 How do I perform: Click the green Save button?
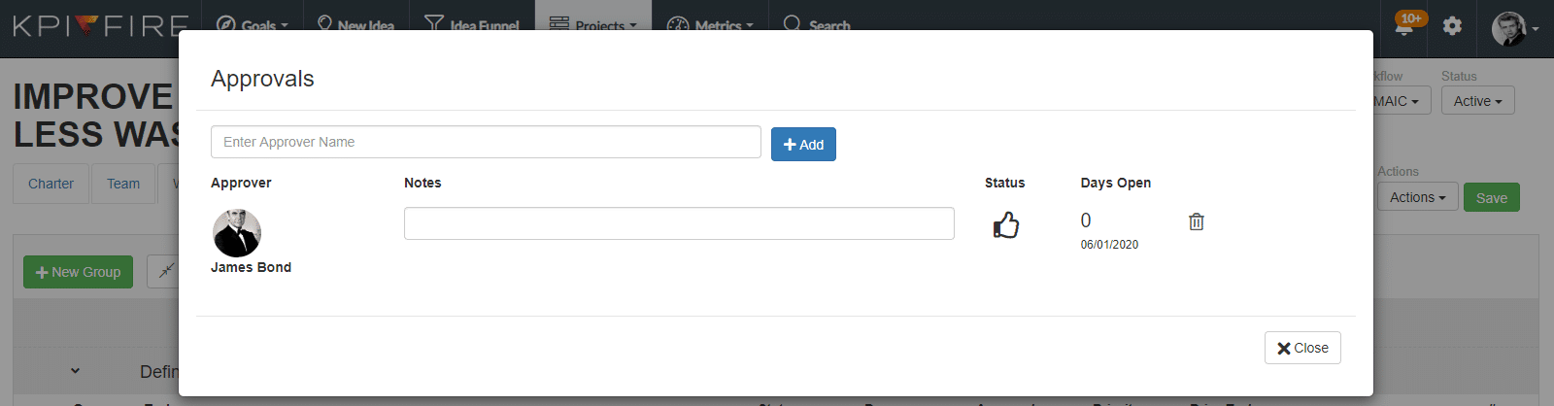click(1492, 197)
